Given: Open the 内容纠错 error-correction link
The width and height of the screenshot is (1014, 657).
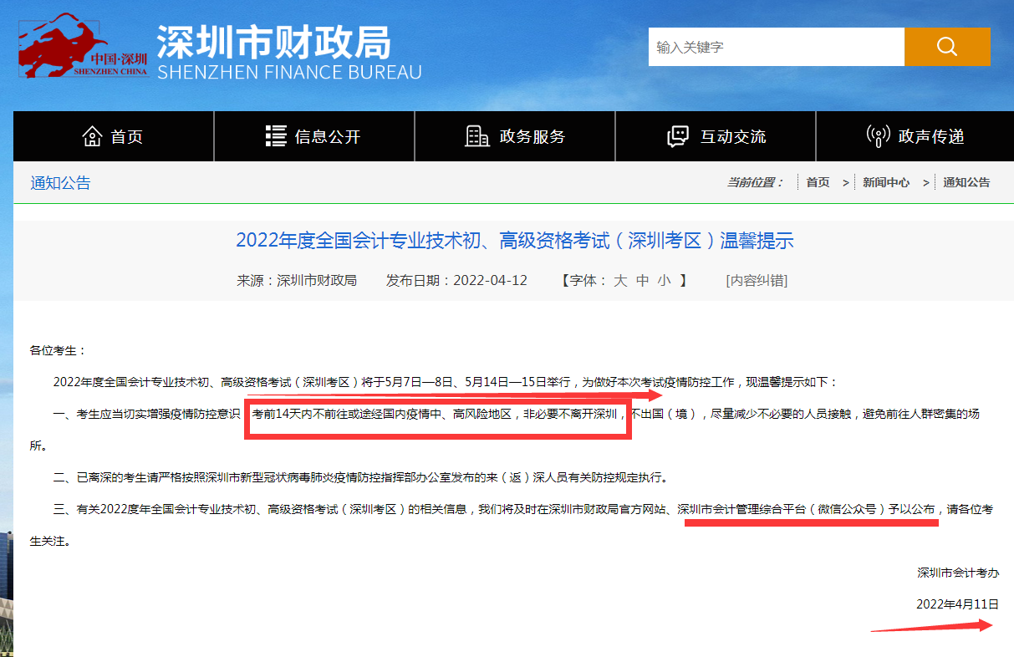Looking at the screenshot, I should (x=755, y=280).
